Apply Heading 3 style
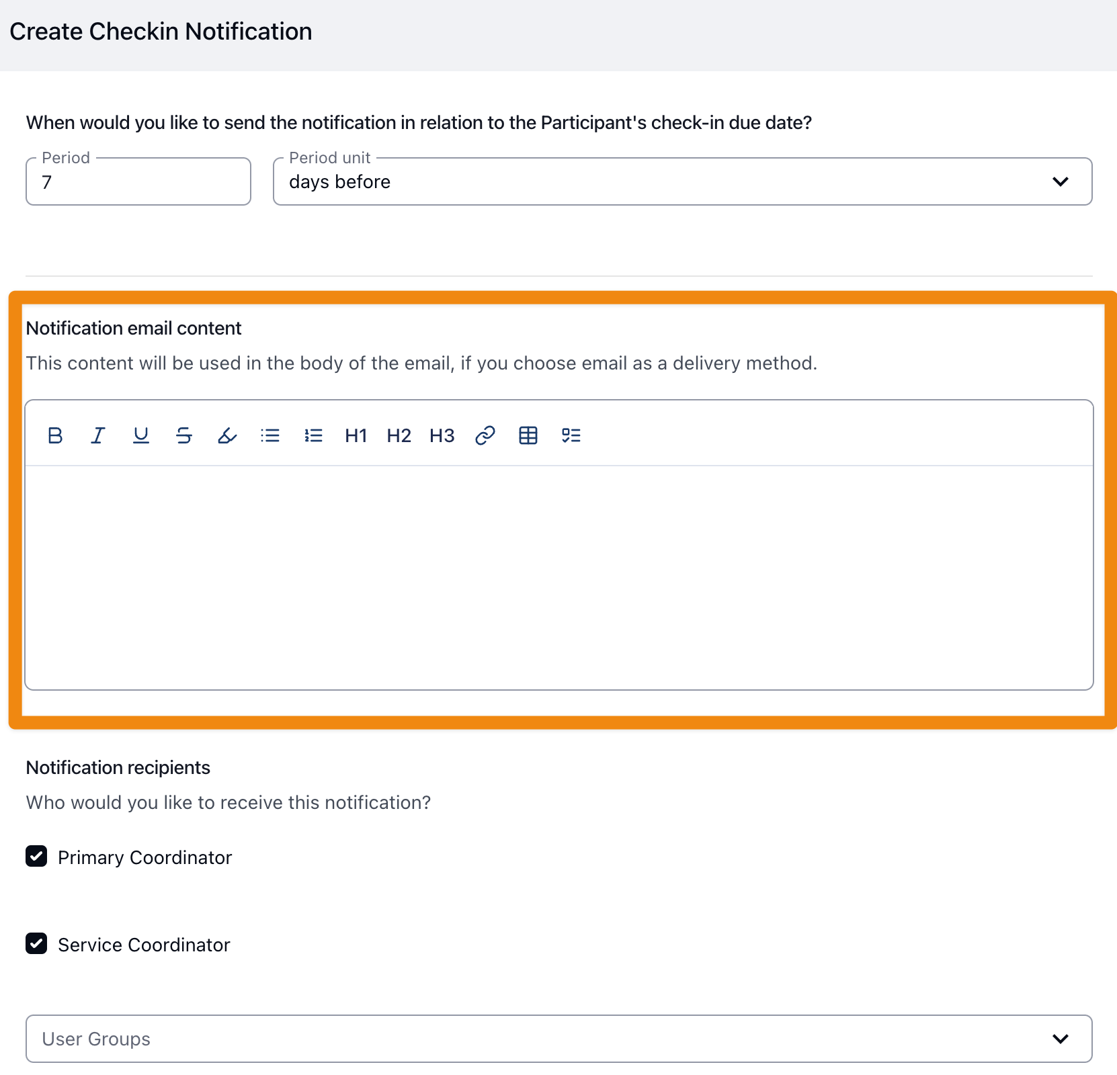 [442, 435]
